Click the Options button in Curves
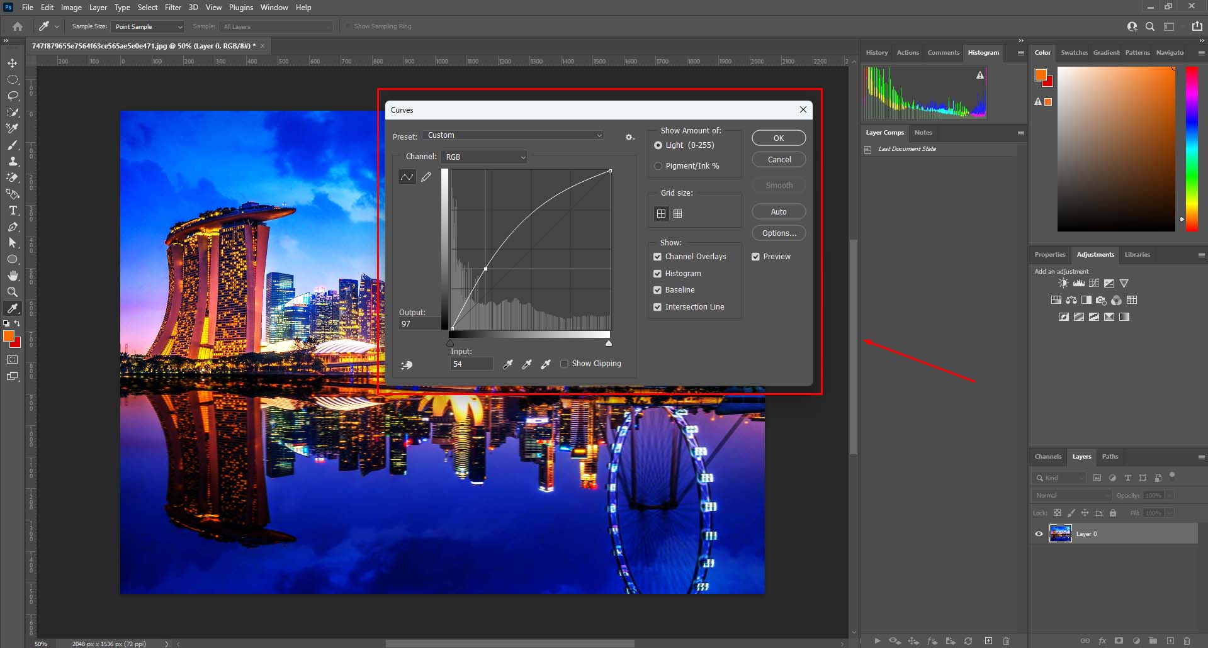Viewport: 1208px width, 648px height. pyautogui.click(x=778, y=233)
